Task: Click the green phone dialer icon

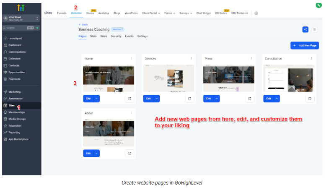Action: click(x=319, y=5)
